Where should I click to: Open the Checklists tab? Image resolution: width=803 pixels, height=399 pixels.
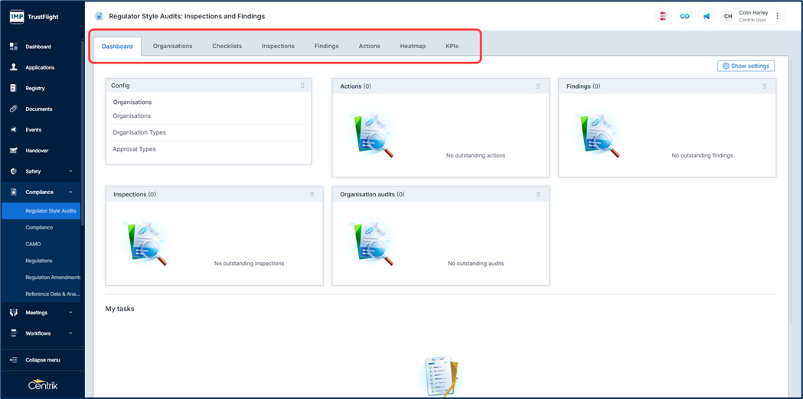click(x=227, y=46)
